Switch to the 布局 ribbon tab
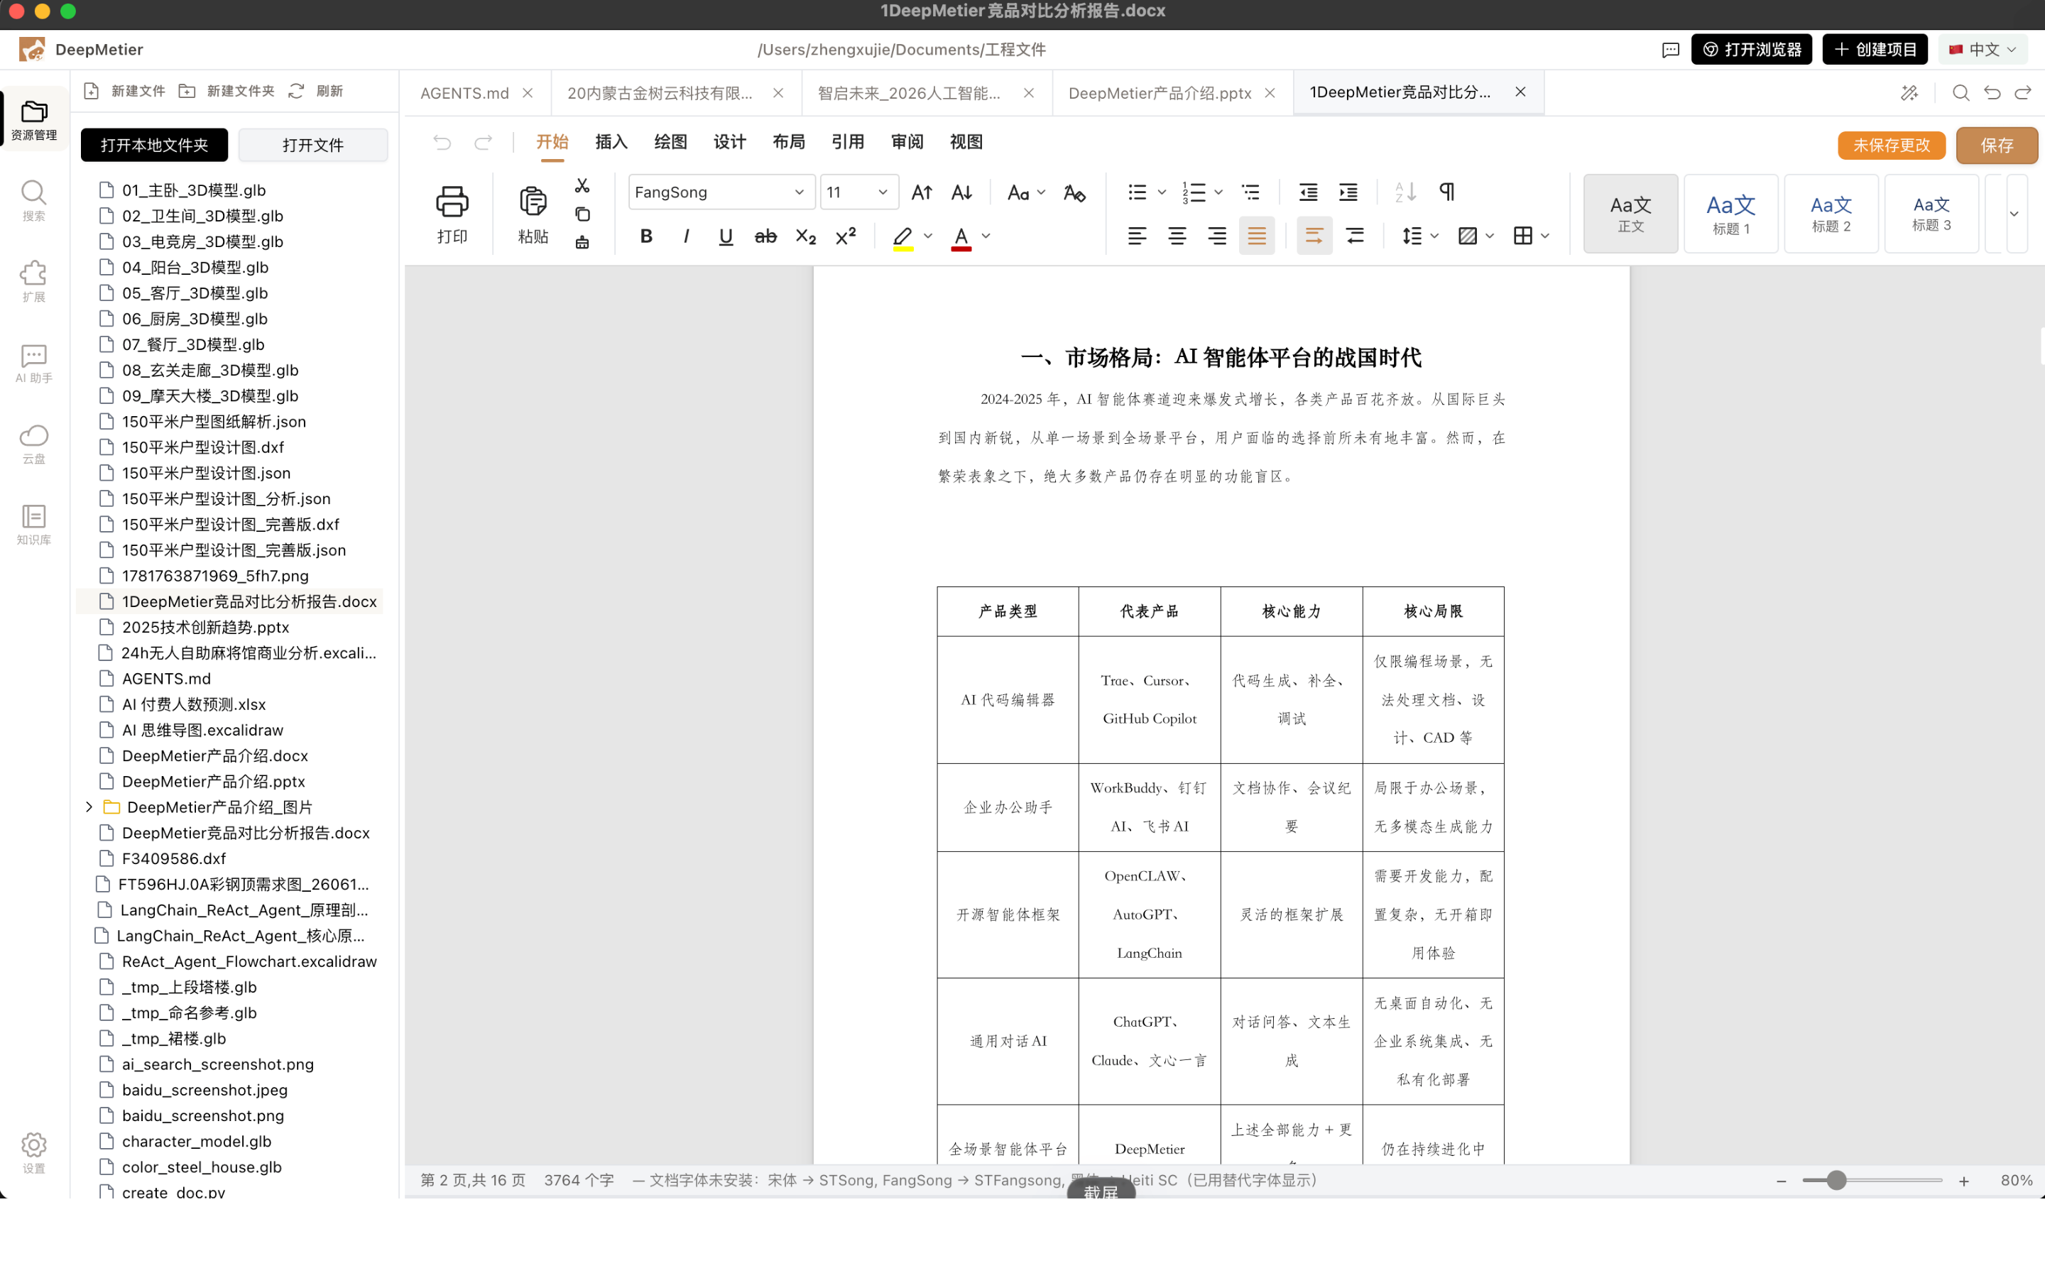 788,142
